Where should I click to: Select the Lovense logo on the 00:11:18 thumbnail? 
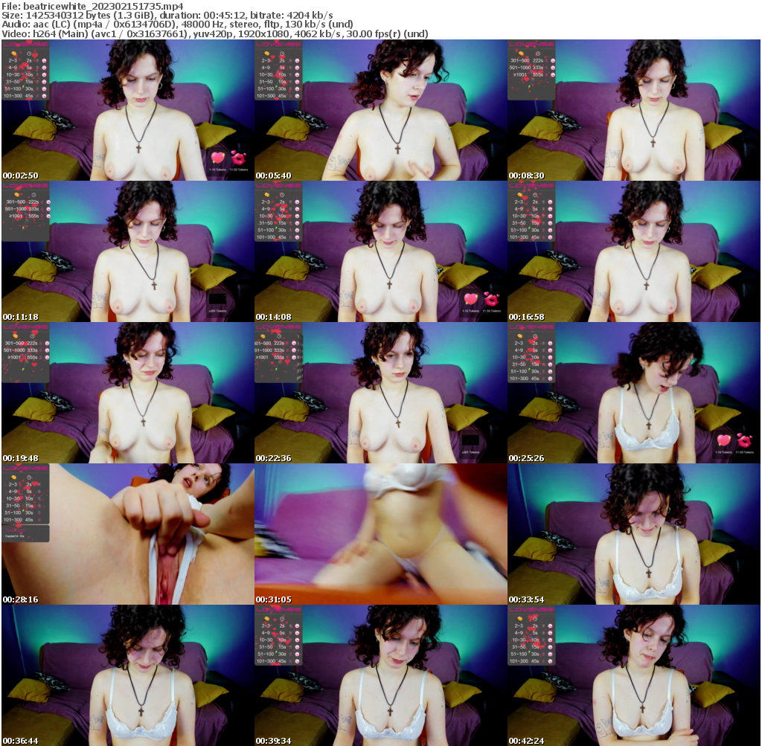tap(25, 186)
